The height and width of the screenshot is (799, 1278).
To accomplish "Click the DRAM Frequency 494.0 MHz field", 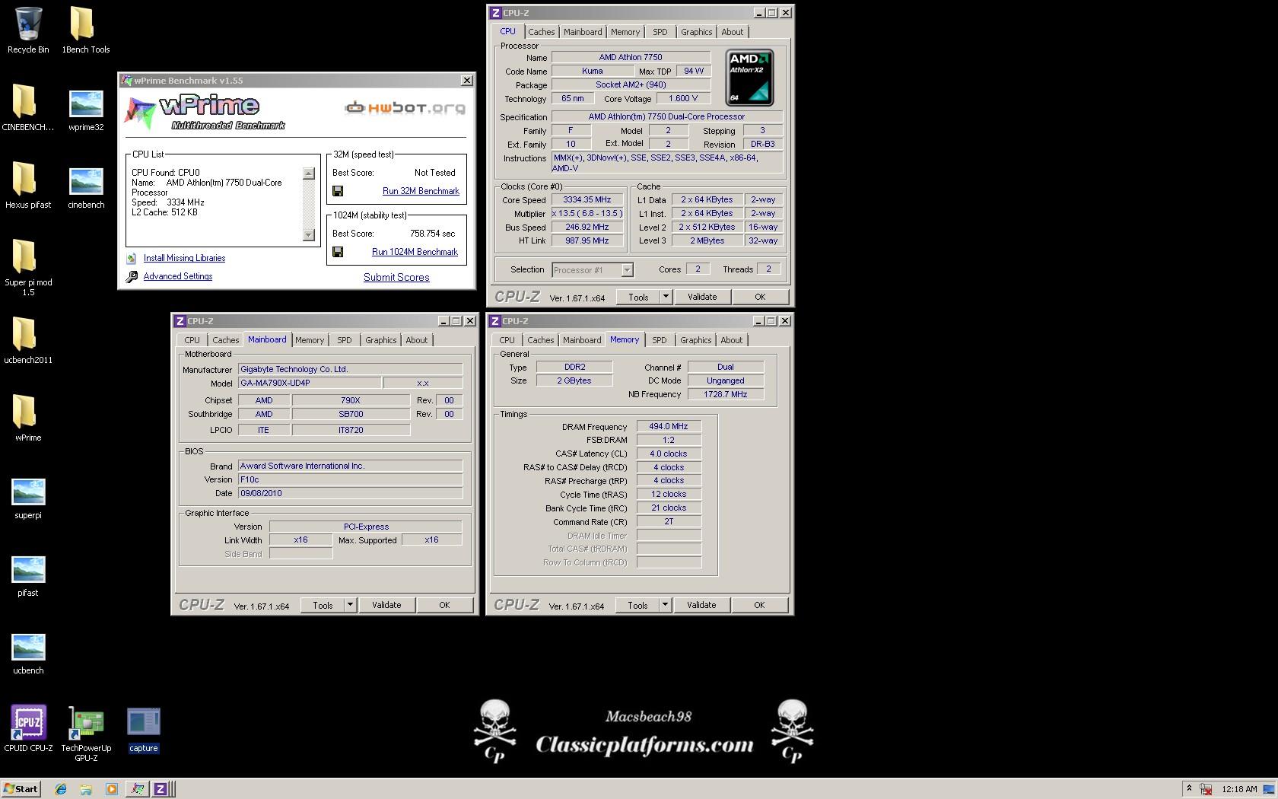I will point(669,427).
